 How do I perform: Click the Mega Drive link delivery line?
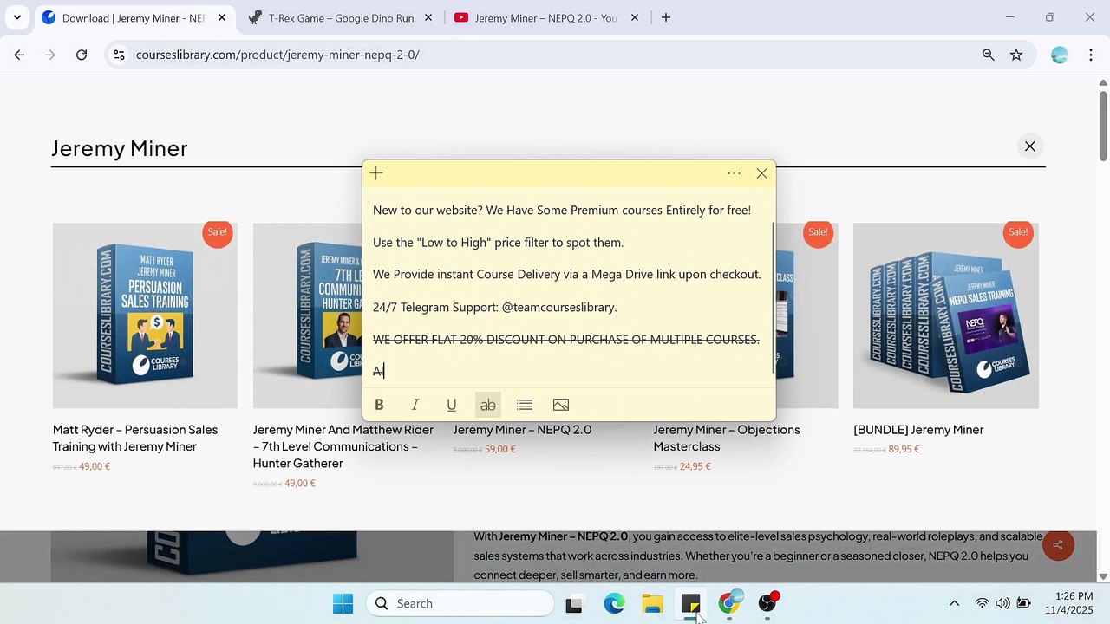(x=567, y=275)
